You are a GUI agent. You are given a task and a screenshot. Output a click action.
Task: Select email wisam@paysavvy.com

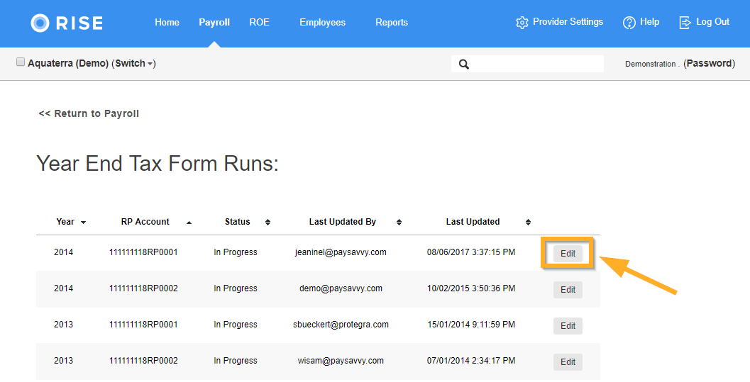pos(341,361)
